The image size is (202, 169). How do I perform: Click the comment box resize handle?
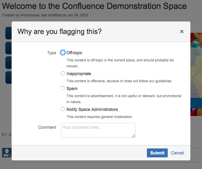coord(133,136)
